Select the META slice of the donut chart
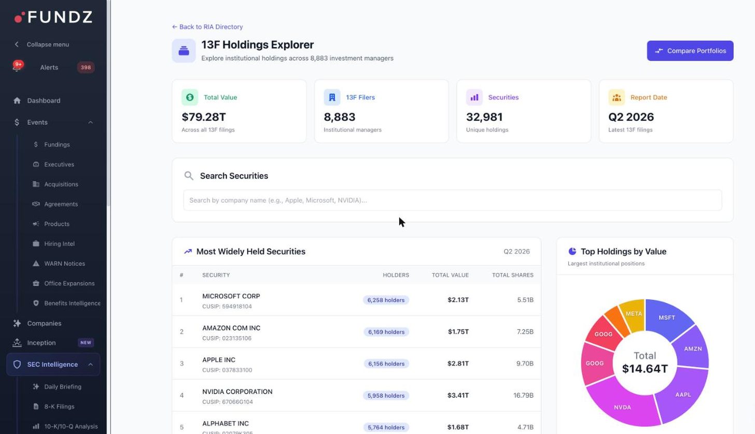The width and height of the screenshot is (755, 434). pyautogui.click(x=633, y=314)
